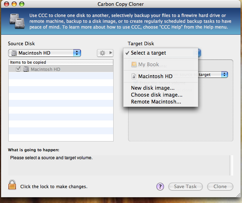242x203 pixels.
Task: Click the Source Disk label
Action: tap(21, 43)
